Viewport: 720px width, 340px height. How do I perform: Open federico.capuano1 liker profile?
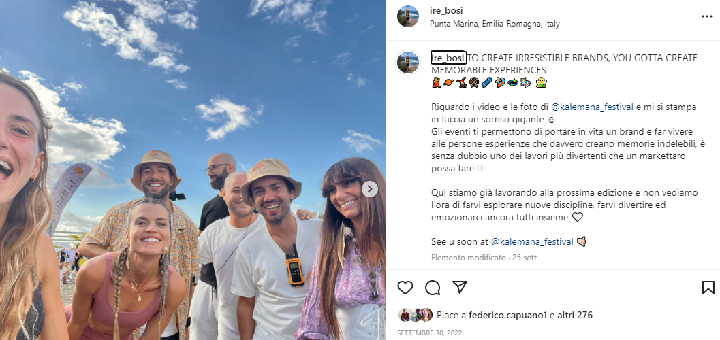click(508, 315)
